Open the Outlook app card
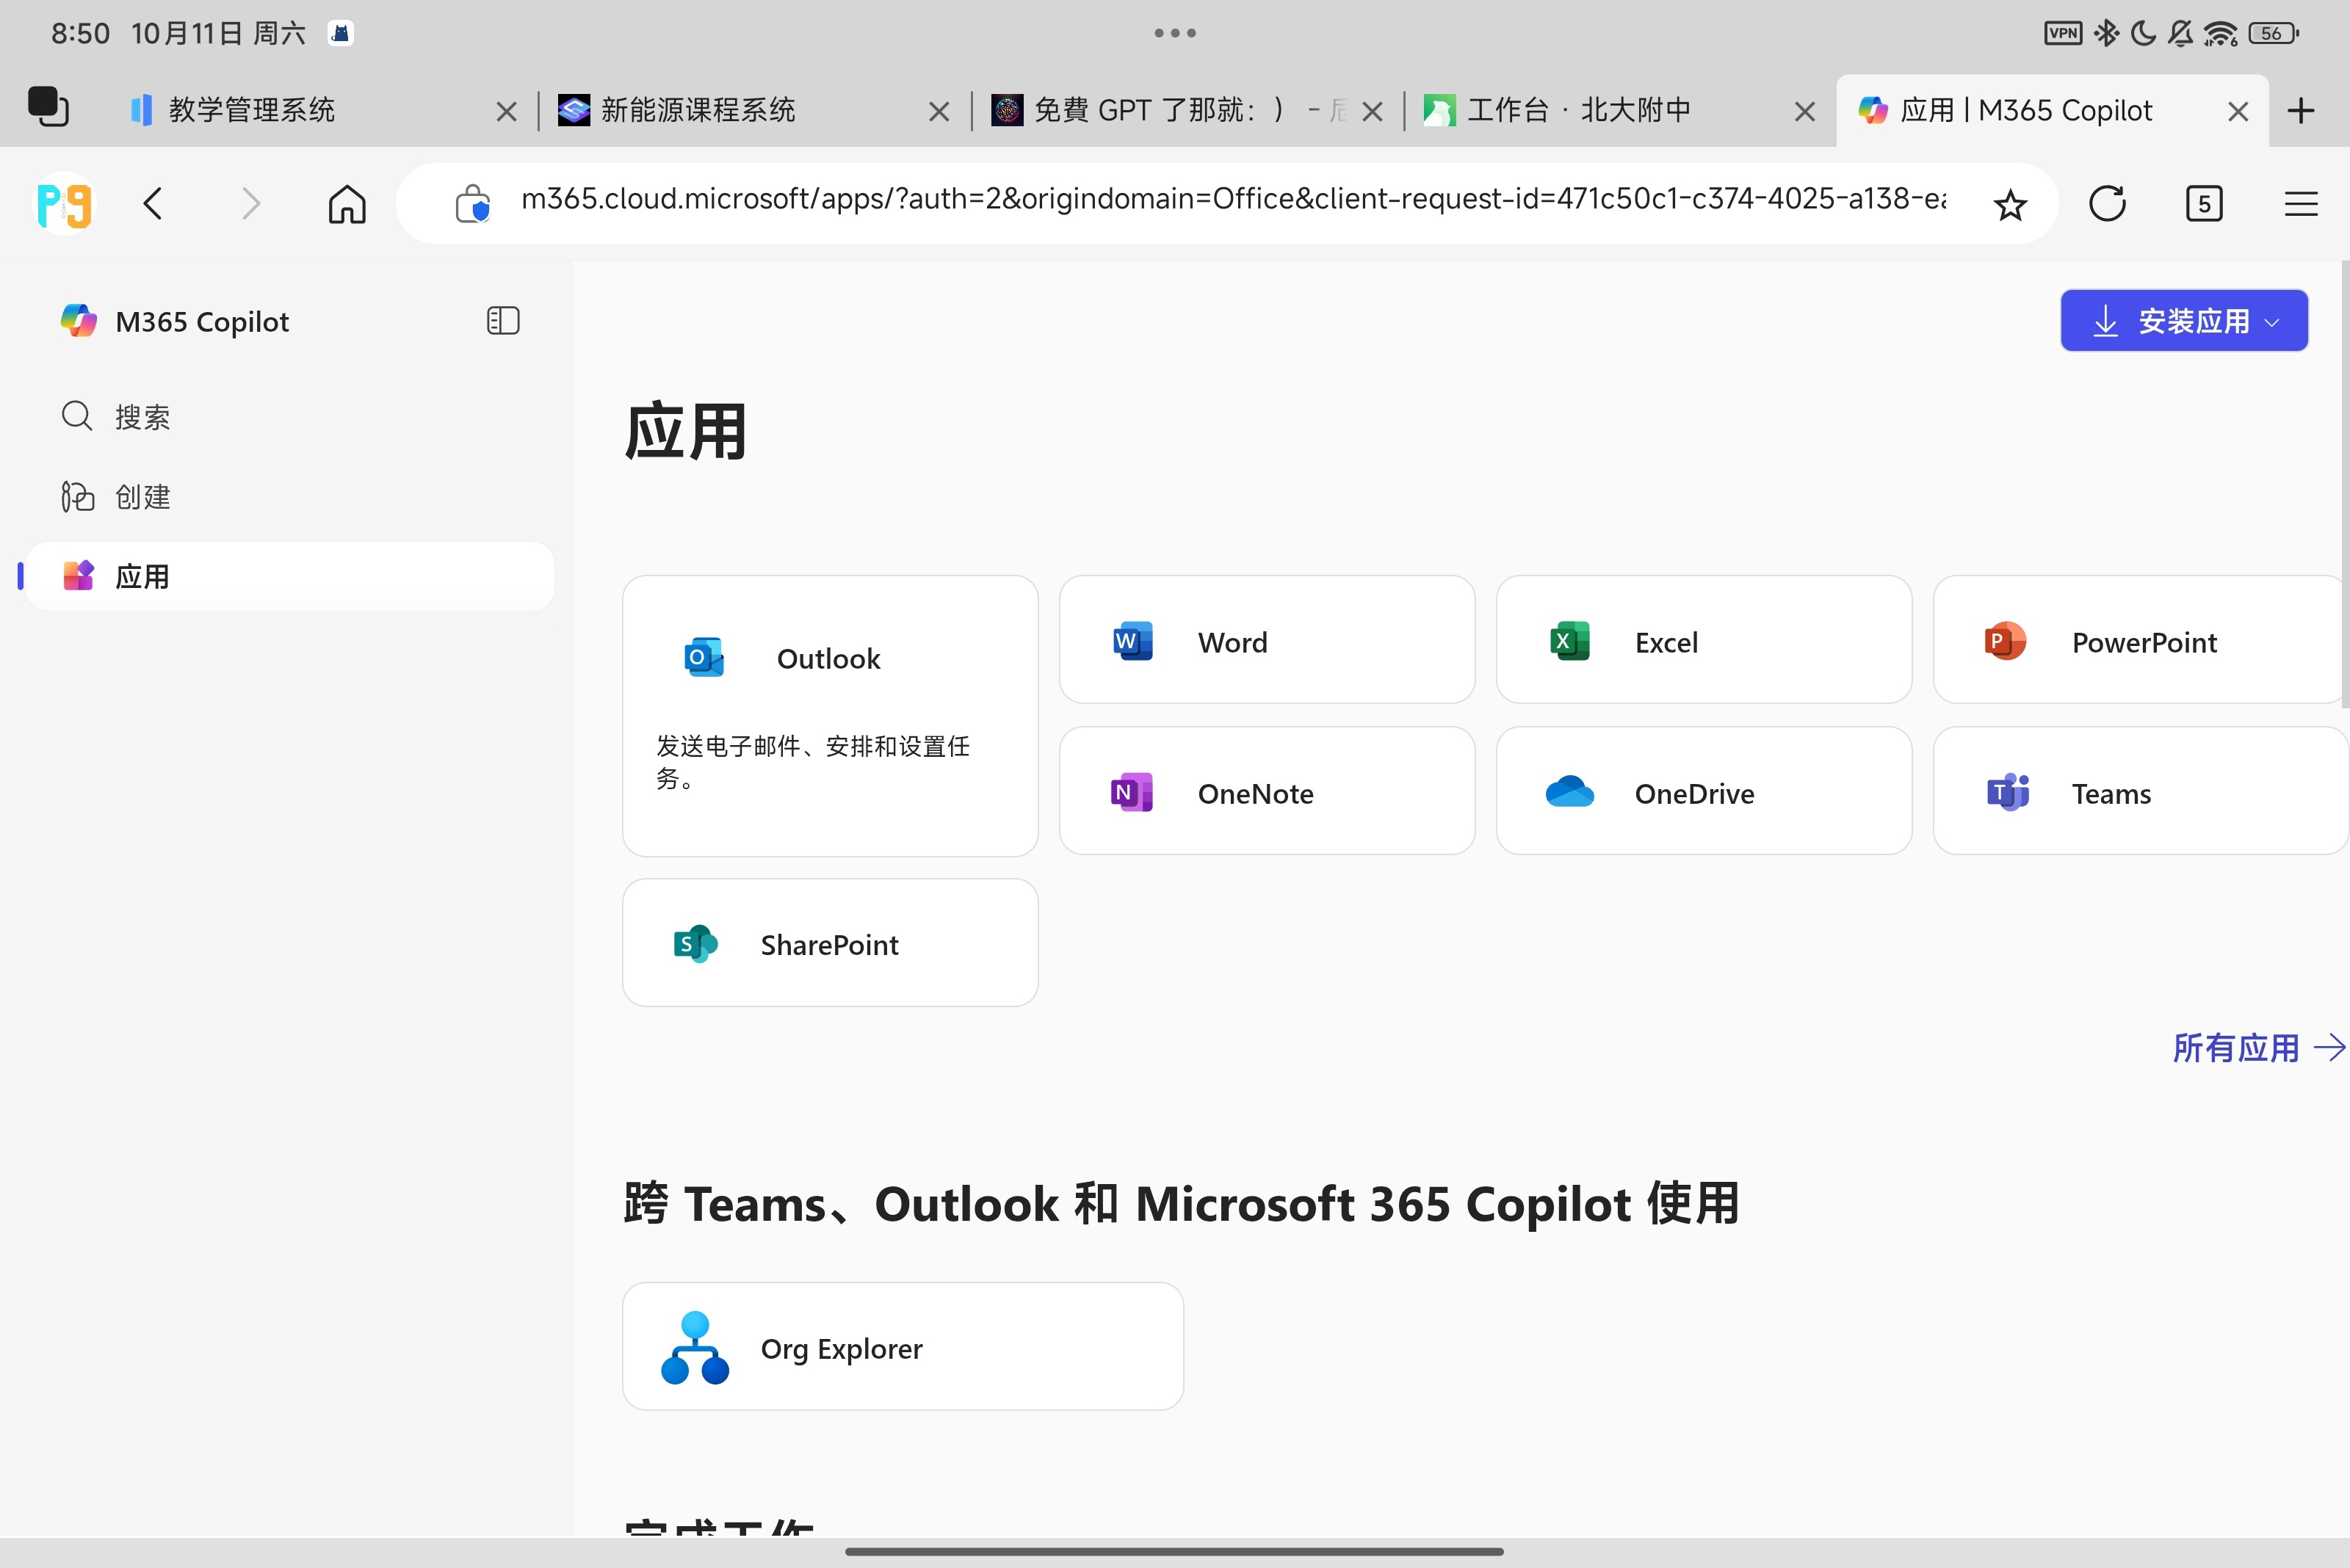Image resolution: width=2350 pixels, height=1568 pixels. 829,714
